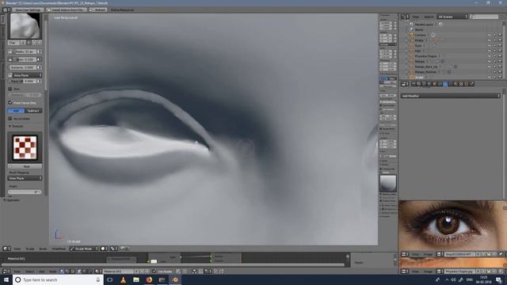Select Camera in the outliner

(x=421, y=35)
